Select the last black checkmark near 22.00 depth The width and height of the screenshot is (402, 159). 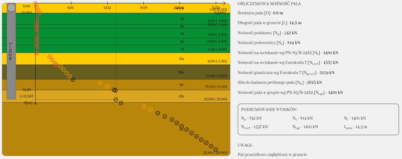click(x=216, y=149)
